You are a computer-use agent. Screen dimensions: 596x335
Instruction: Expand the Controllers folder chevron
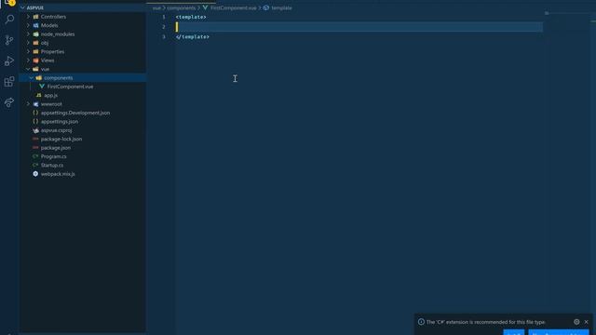point(28,17)
